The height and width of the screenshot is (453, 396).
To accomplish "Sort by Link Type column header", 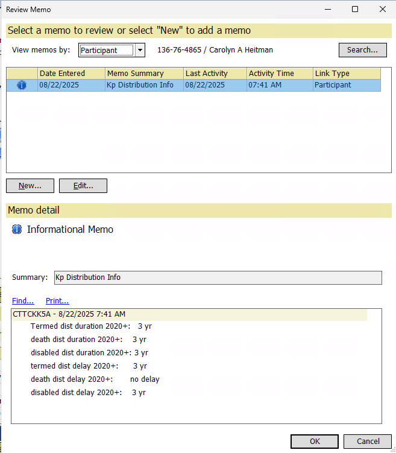I will click(347, 74).
